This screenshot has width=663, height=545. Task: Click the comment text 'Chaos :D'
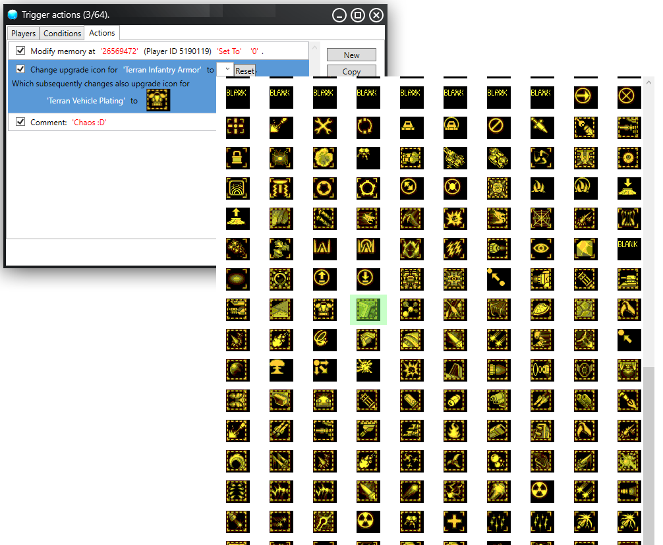pyautogui.click(x=89, y=123)
